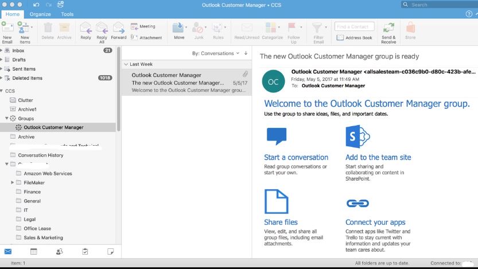This screenshot has width=478, height=269.
Task: Switch to People view icon
Action: point(60,251)
